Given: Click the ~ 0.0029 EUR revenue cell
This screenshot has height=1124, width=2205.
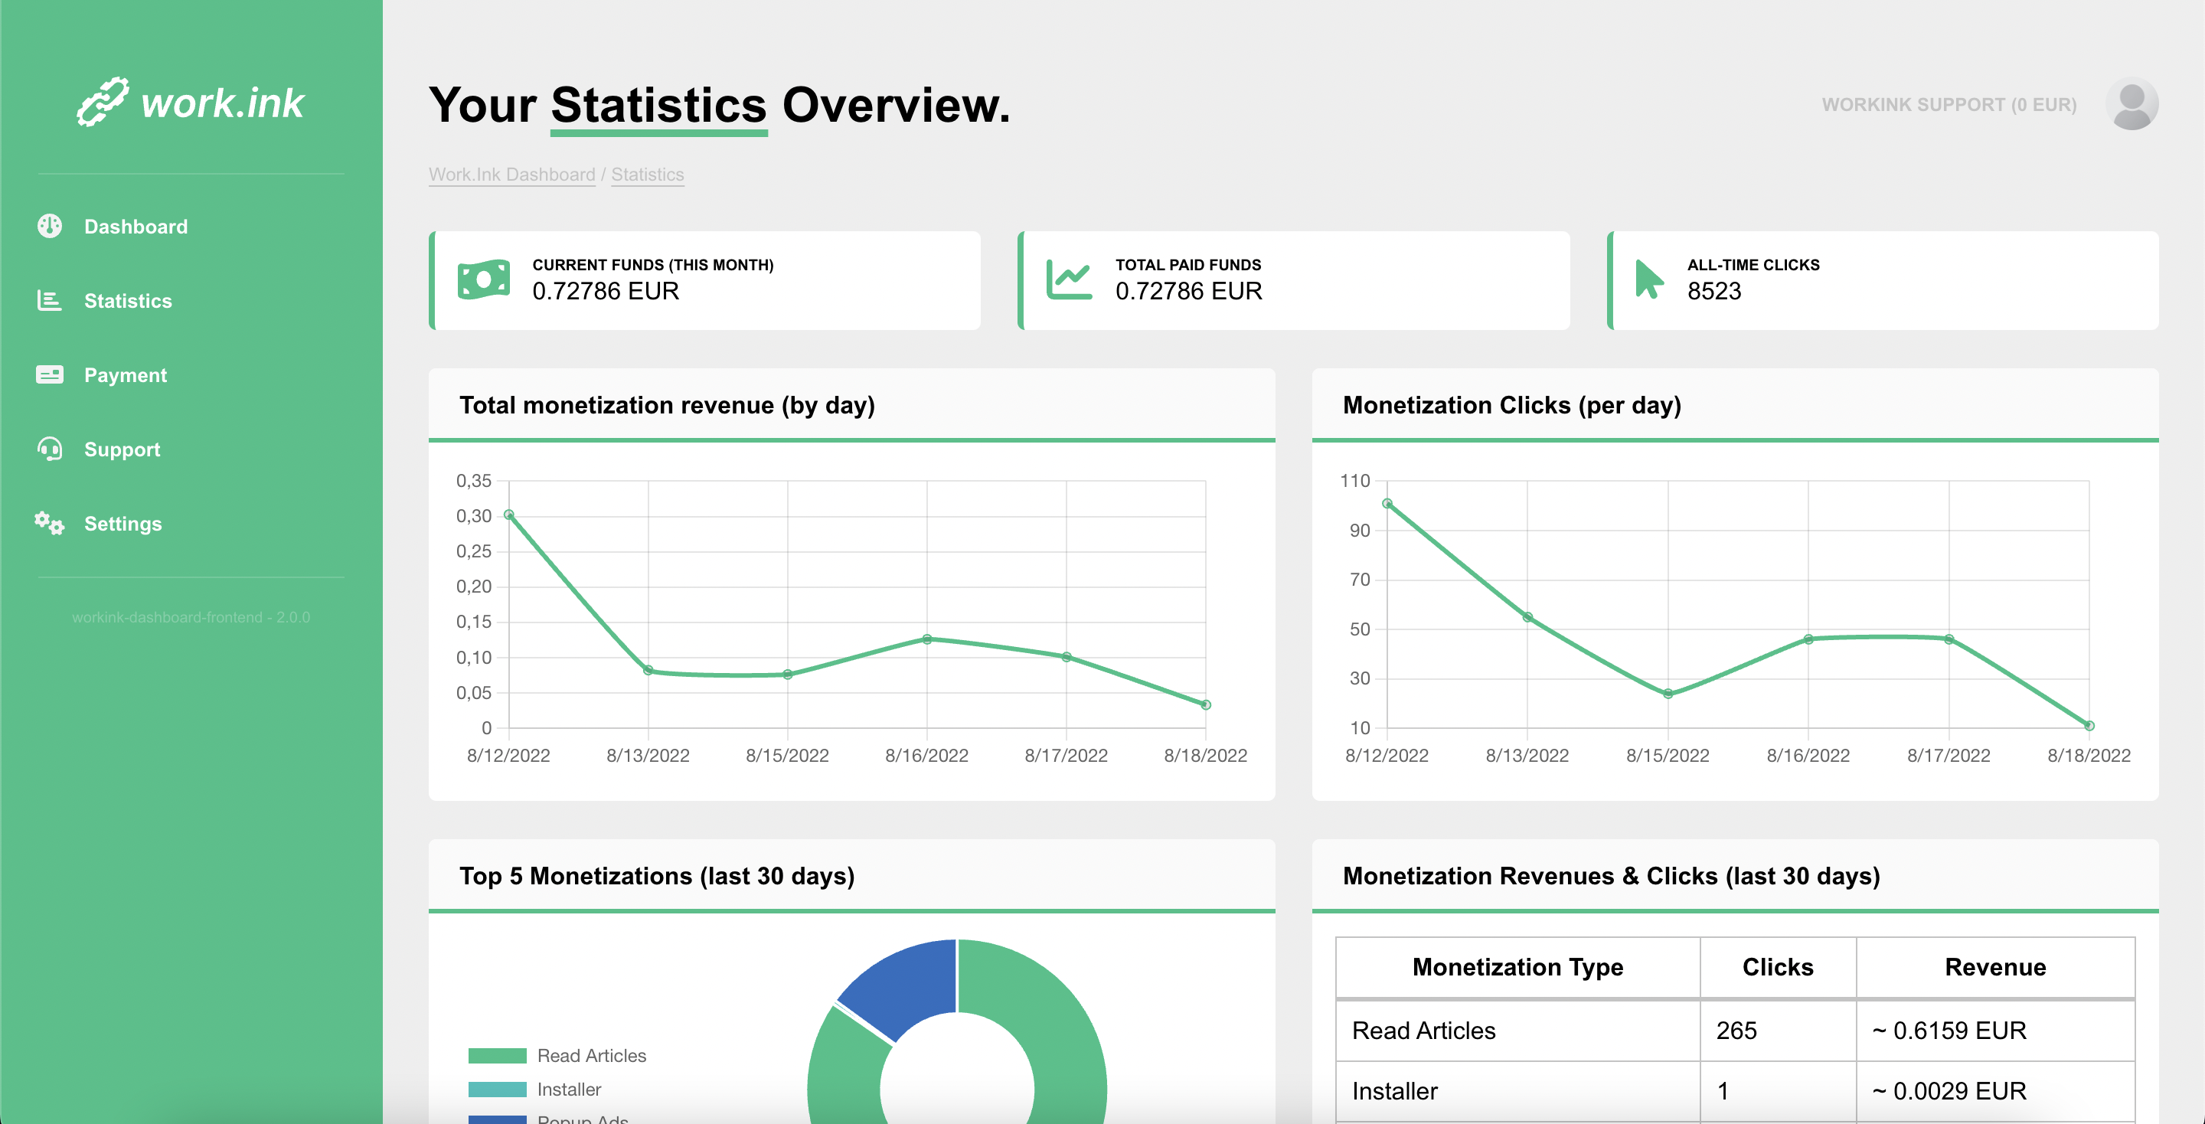Looking at the screenshot, I should click(1995, 1092).
